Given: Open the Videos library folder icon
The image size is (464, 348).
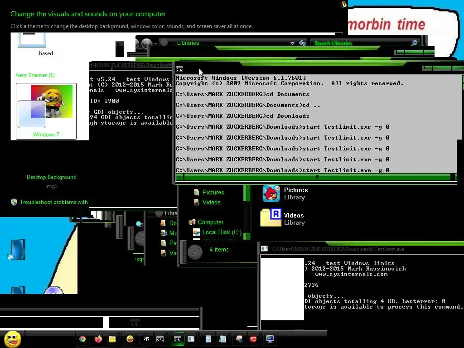Looking at the screenshot, I should tap(271, 218).
